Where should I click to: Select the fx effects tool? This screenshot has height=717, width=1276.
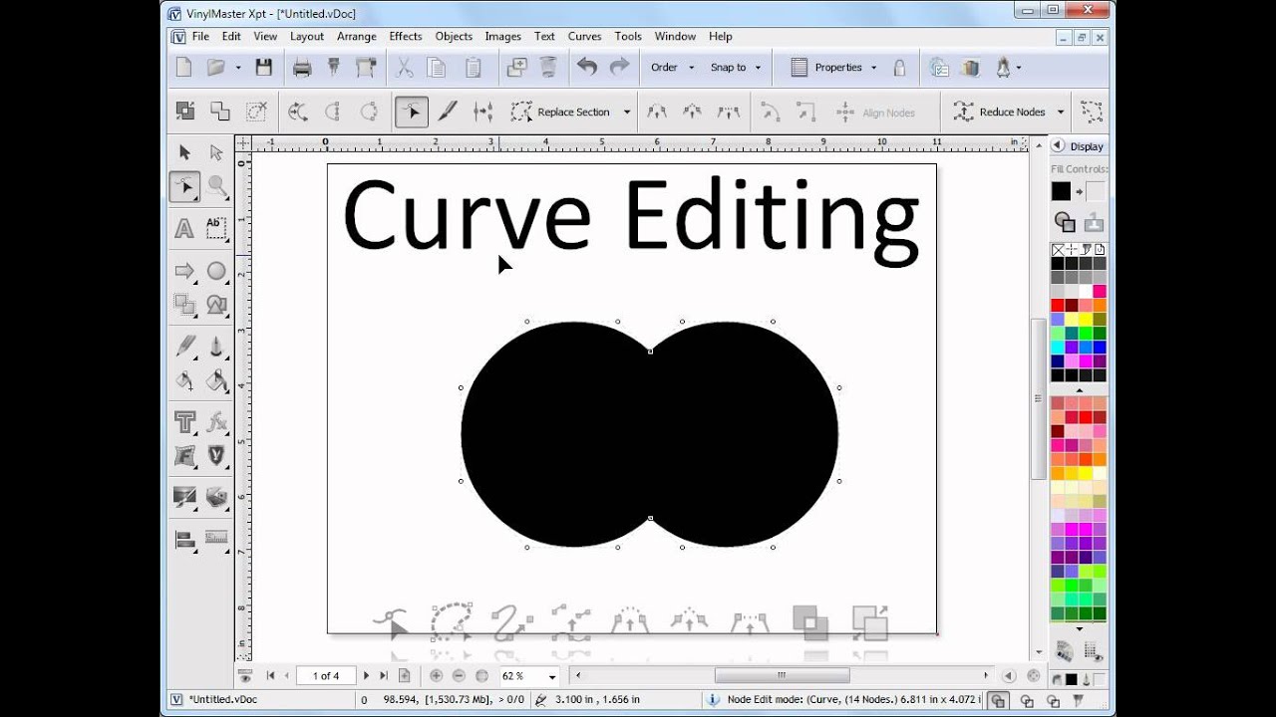216,422
